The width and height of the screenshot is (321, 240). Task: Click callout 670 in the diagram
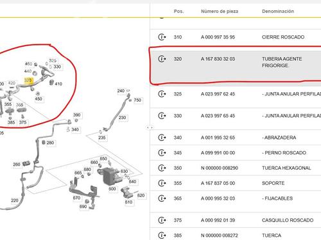click(x=76, y=198)
